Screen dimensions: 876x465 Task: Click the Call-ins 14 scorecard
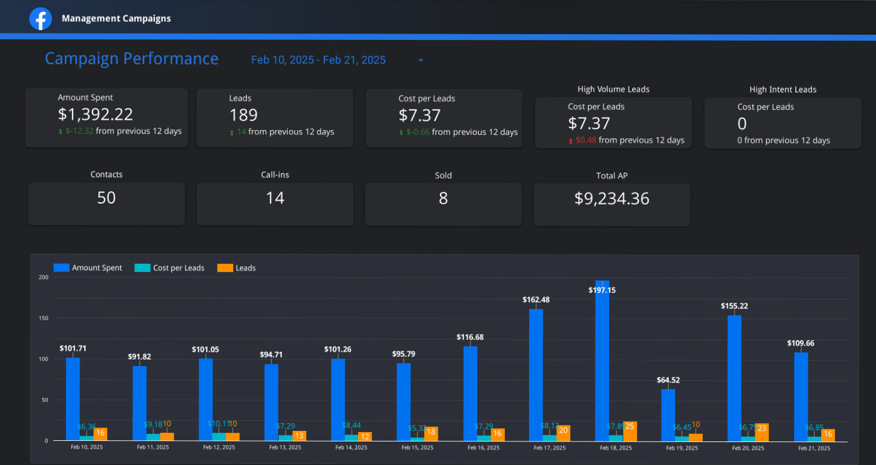click(x=275, y=204)
